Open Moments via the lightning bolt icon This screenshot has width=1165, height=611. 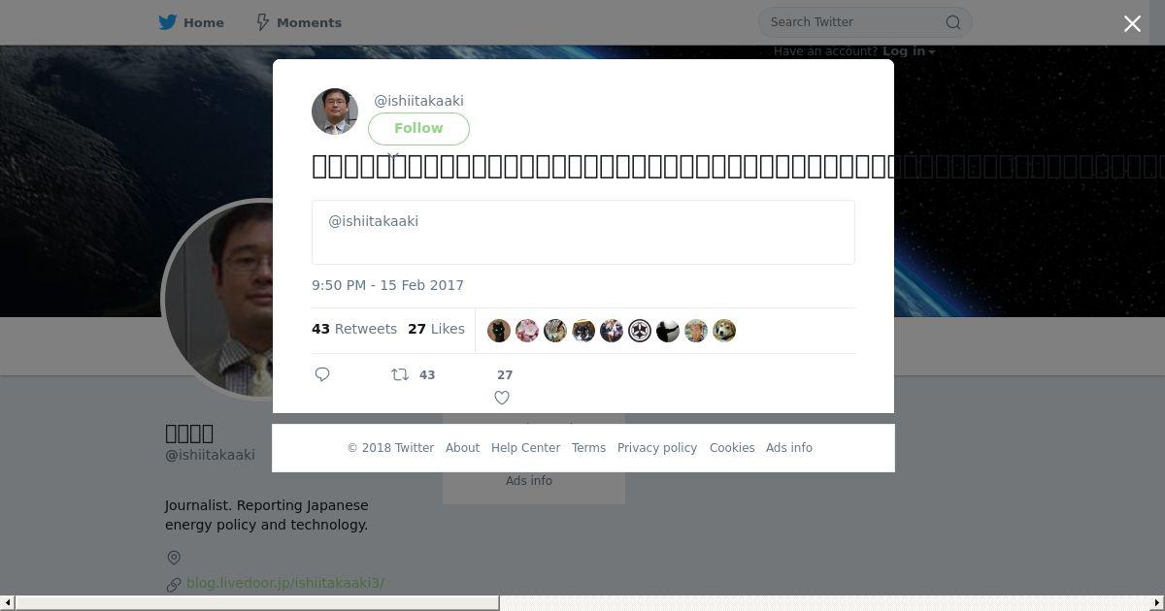tap(262, 22)
